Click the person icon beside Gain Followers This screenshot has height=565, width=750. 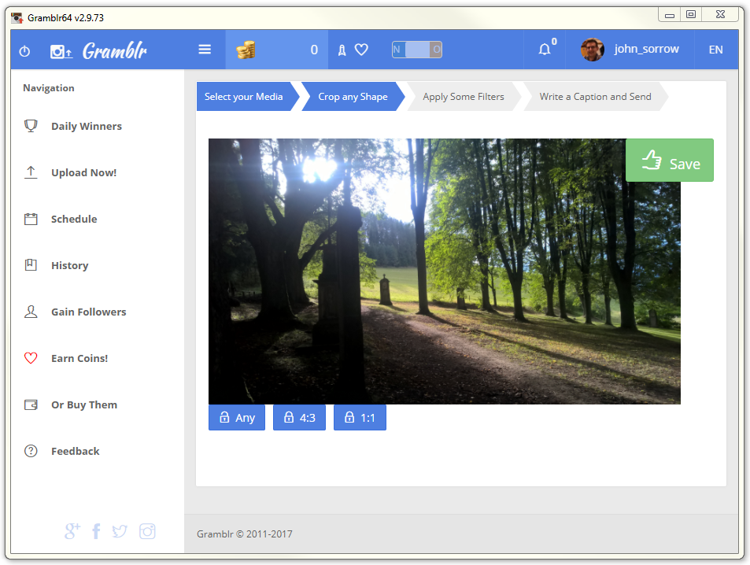pos(31,312)
